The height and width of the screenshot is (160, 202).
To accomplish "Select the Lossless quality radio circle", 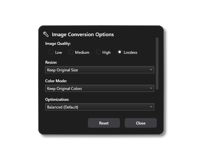I will pyautogui.click(x=120, y=52).
